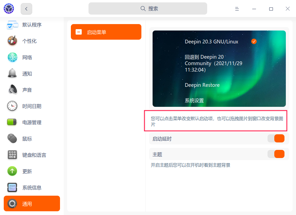This screenshot has width=296, height=215.
Task: Click the 电源管理 text label
Action: tap(32, 122)
